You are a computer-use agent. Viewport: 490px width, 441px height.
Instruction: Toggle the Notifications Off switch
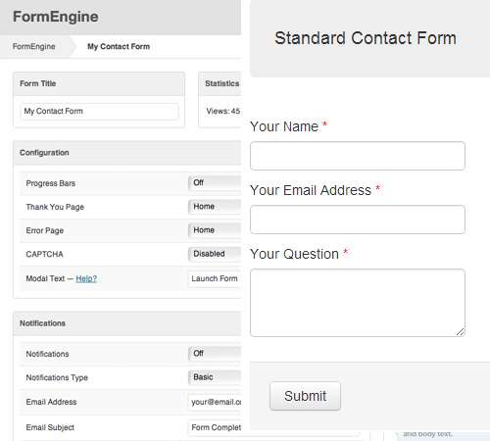tap(215, 354)
